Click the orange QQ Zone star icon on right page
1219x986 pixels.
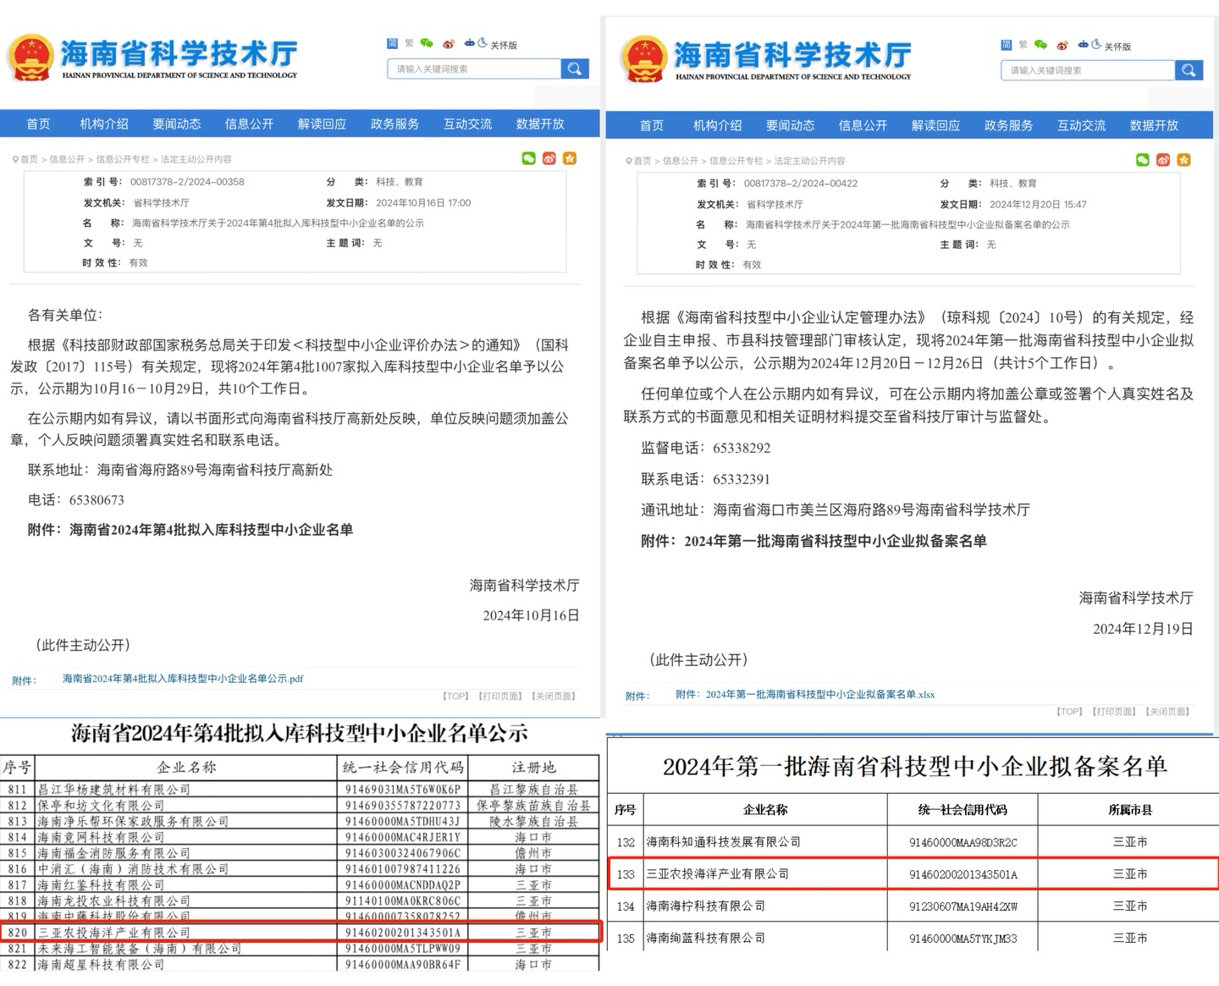click(x=1183, y=160)
